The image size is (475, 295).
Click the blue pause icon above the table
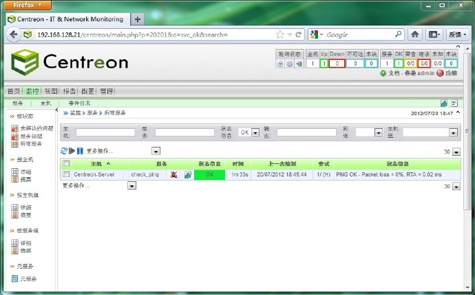click(80, 151)
